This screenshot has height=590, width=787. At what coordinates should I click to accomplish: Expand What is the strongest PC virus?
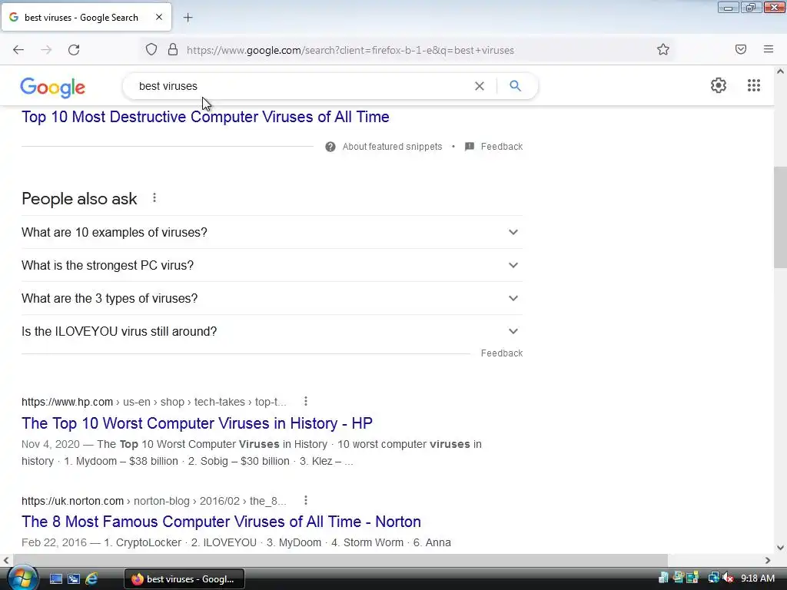click(272, 265)
